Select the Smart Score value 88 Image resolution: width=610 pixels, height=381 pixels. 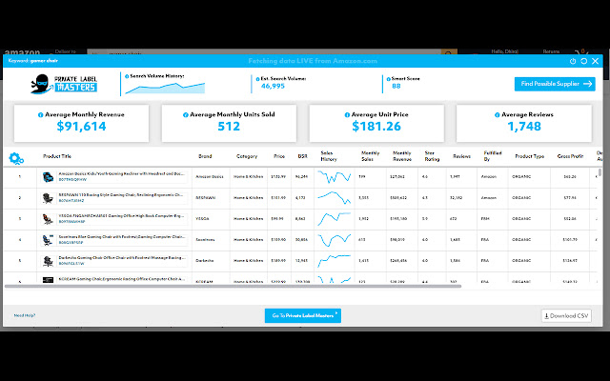pos(396,87)
